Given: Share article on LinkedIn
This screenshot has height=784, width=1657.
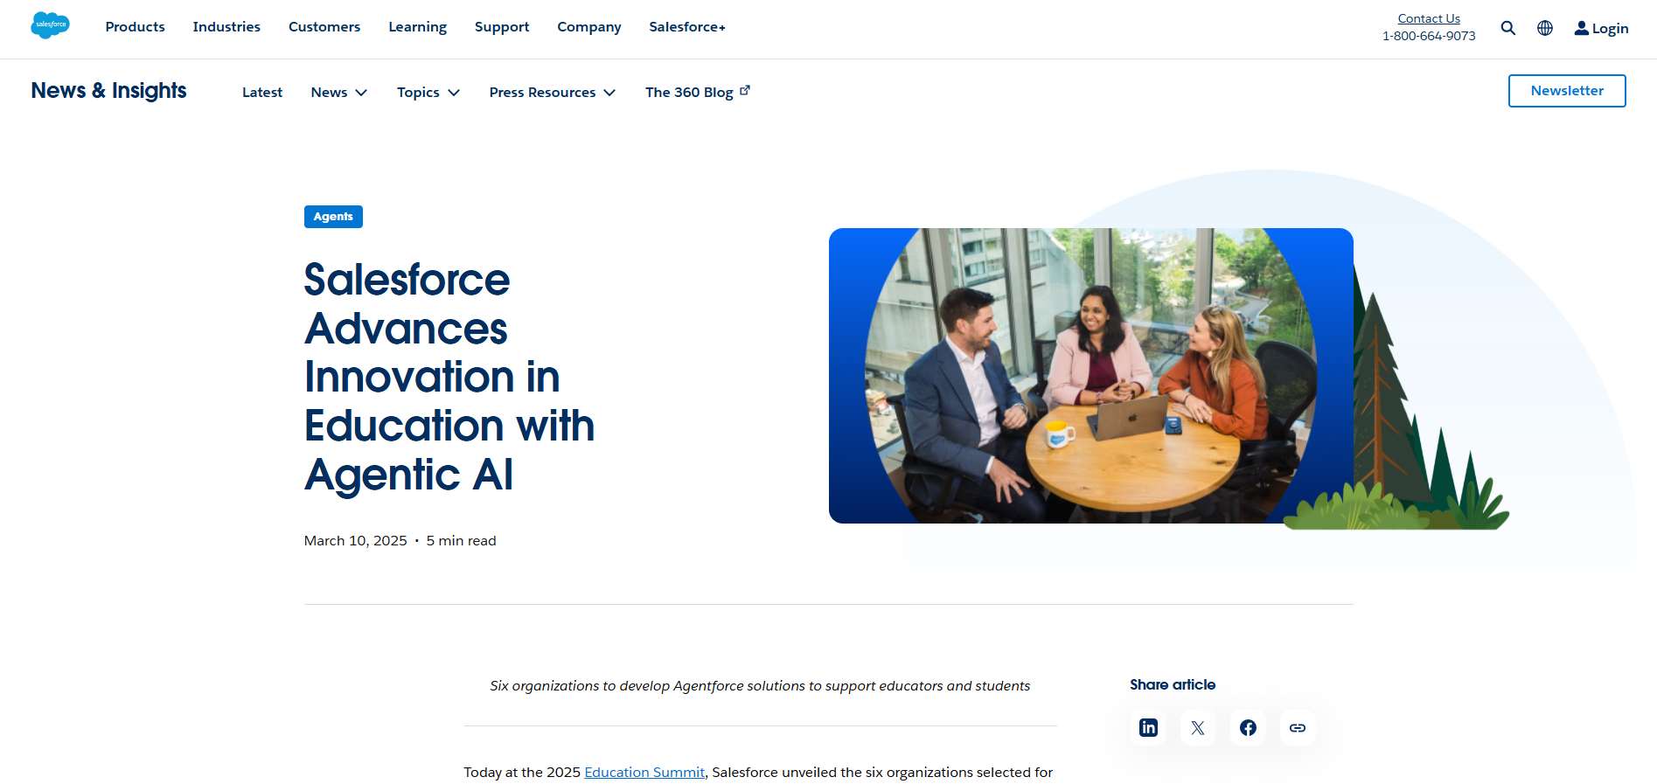Looking at the screenshot, I should click(1148, 727).
